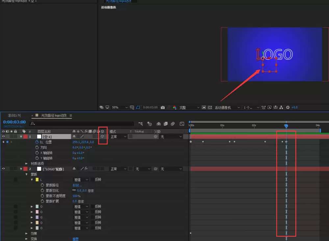Click the motion blur enable icon
This screenshot has width=329, height=241.
tap(173, 124)
